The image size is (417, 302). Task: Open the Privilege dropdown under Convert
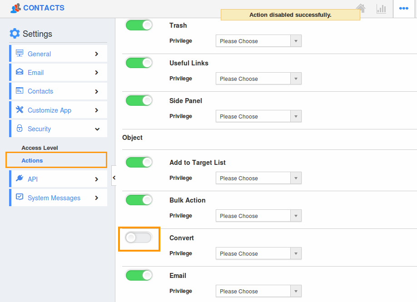click(258, 253)
